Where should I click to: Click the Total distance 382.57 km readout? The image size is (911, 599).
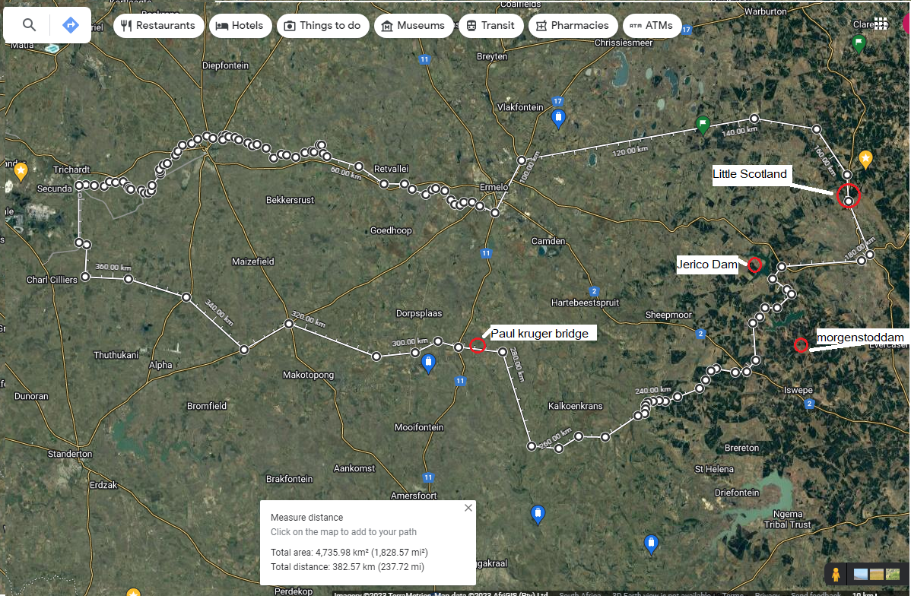[x=348, y=567]
